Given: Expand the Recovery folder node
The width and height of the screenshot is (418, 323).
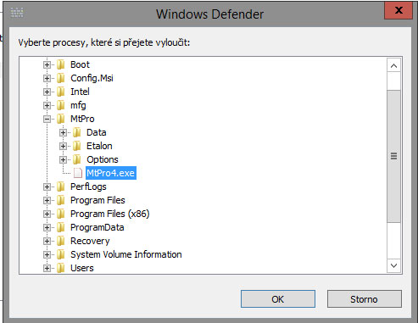Looking at the screenshot, I should coord(47,242).
